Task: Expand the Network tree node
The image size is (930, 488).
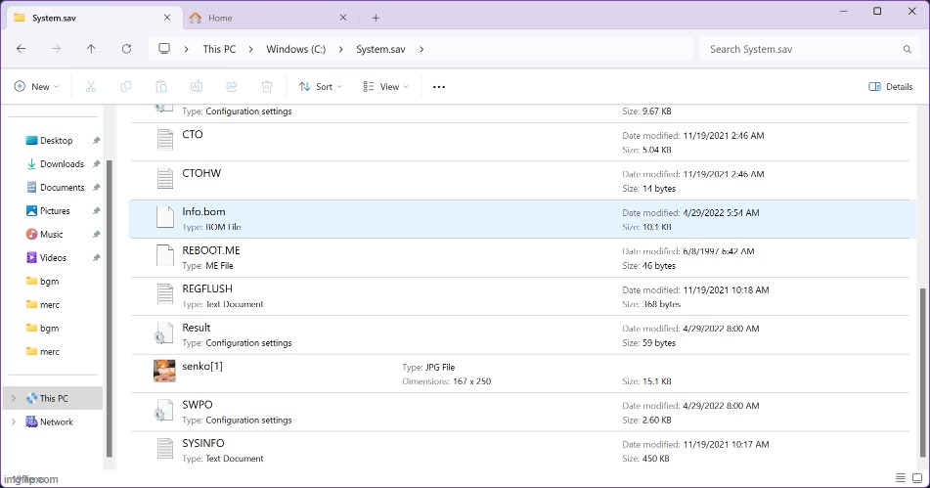Action: click(x=13, y=422)
